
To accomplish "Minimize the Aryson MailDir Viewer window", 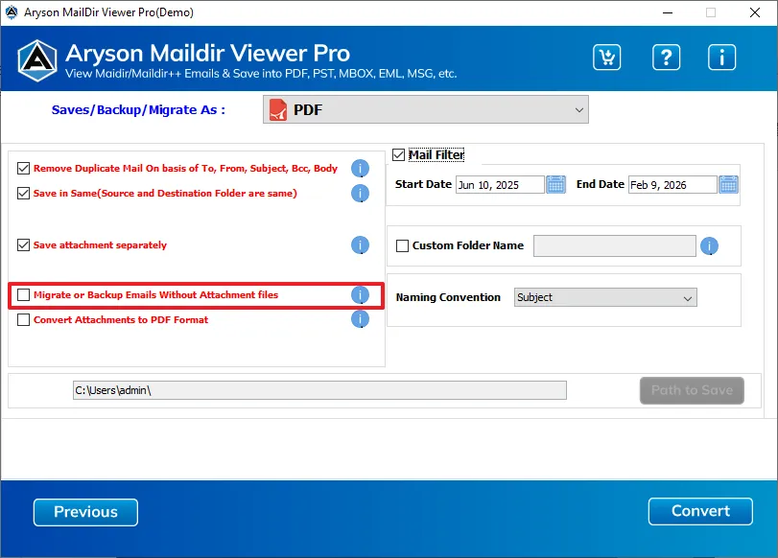I will coord(668,12).
